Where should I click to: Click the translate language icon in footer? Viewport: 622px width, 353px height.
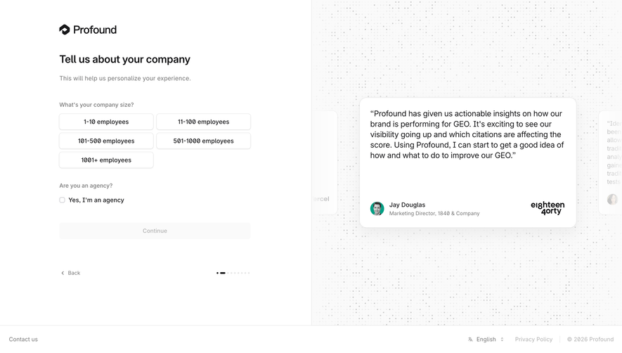470,340
